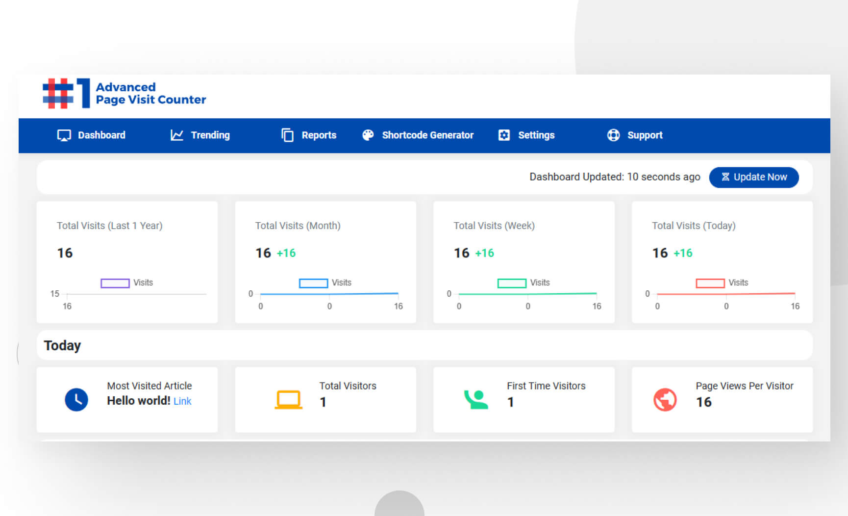
Task: Toggle the green Visits legend in Week chart
Action: [x=511, y=283]
